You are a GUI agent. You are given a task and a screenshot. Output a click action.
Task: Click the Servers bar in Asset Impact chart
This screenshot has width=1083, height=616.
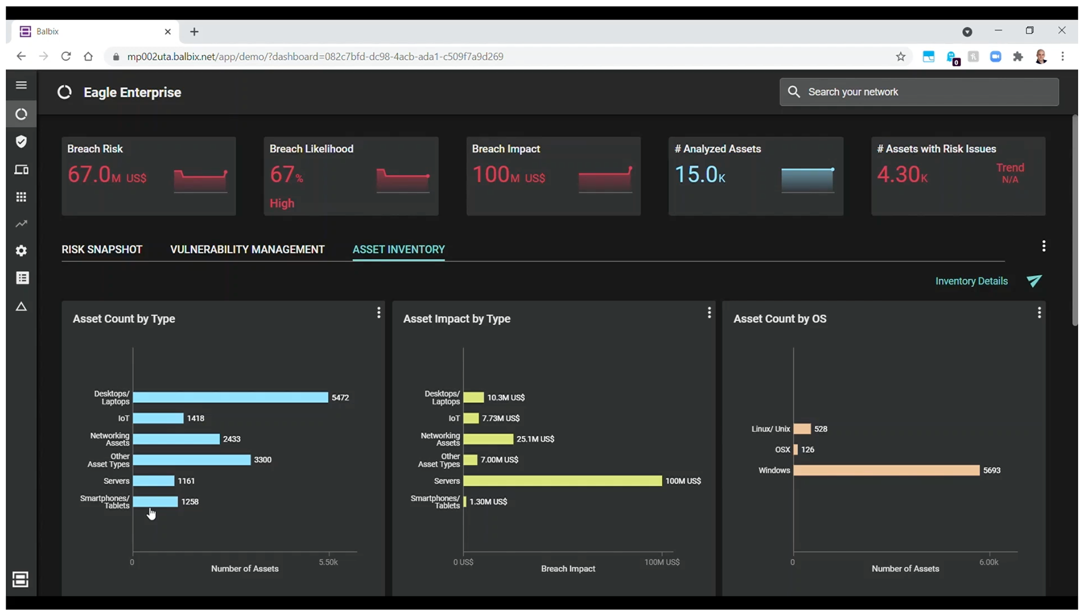click(x=562, y=481)
